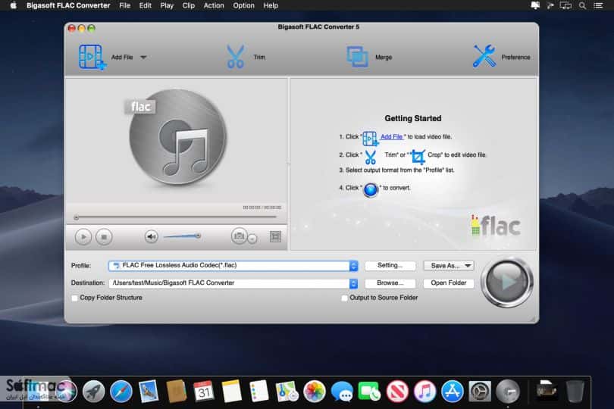
Task: Open the Apple menu
Action: click(14, 5)
